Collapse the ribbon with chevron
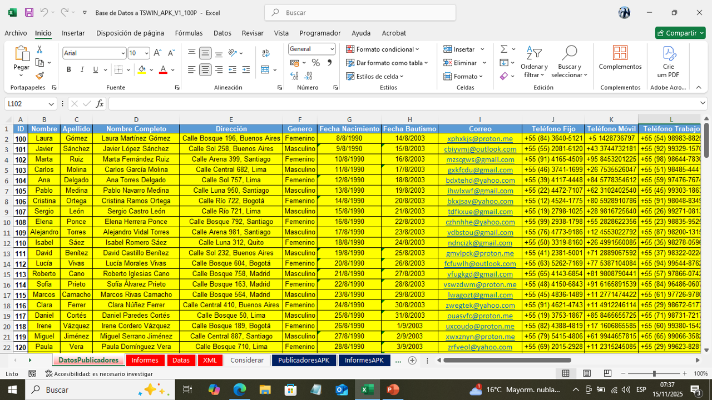 click(x=698, y=87)
